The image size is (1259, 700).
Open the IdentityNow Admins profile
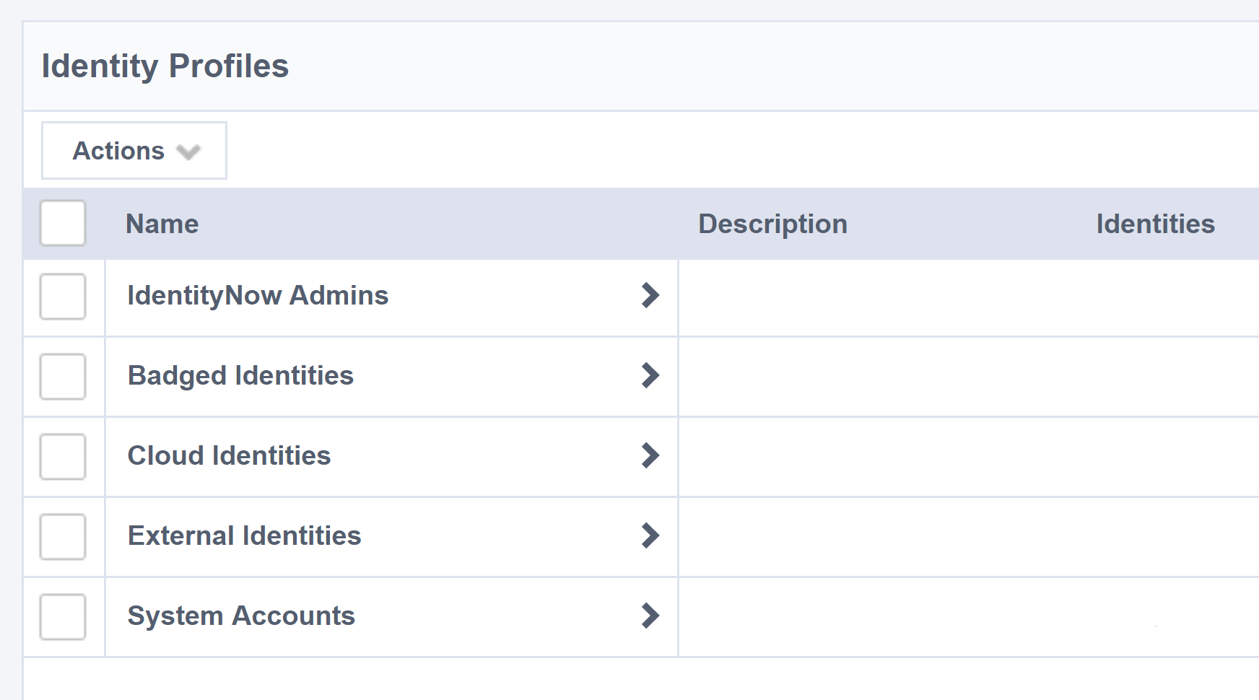click(x=258, y=295)
